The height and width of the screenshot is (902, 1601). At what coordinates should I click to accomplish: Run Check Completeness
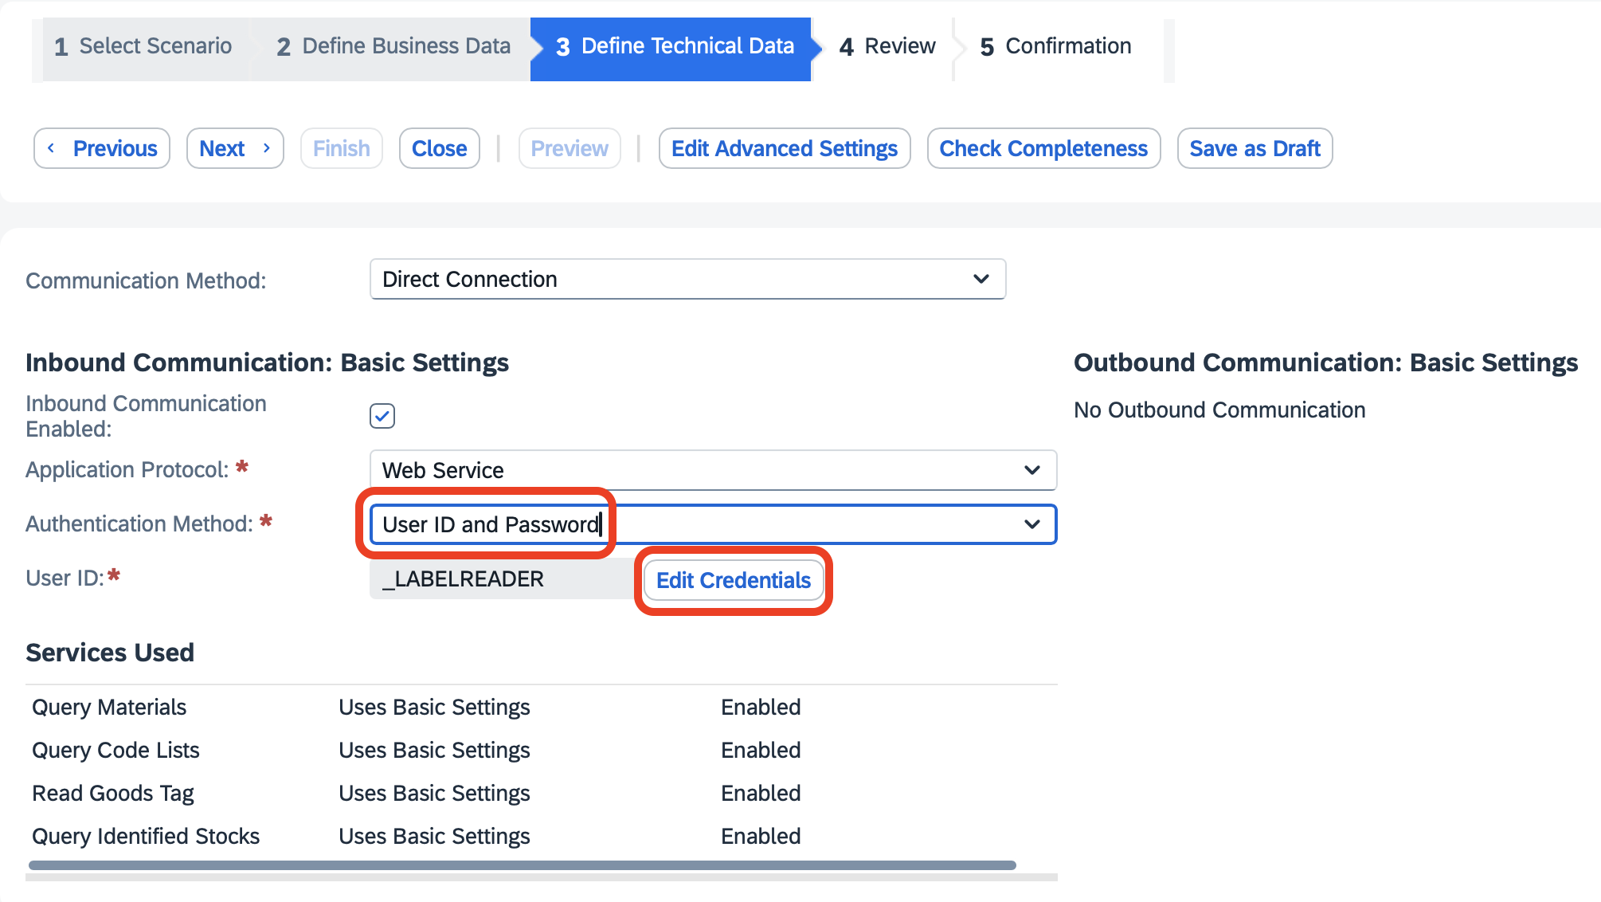(1043, 148)
